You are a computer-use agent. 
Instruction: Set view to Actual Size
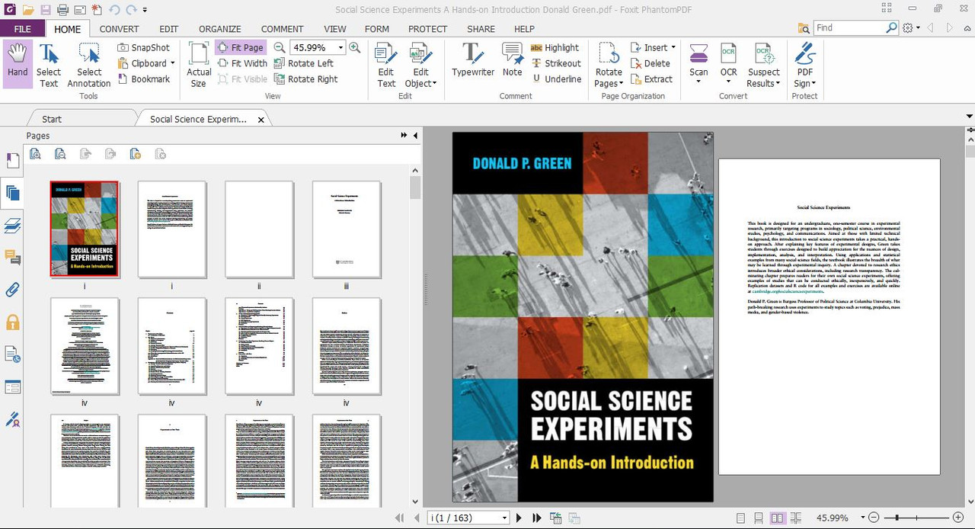pos(199,64)
